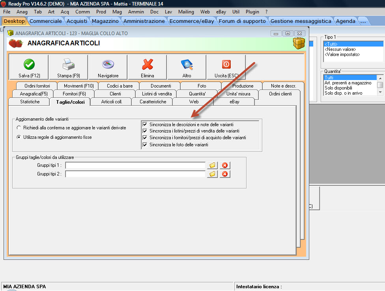The width and height of the screenshot is (385, 291).
Task: Select 'Richiedi alla conferma' radio option
Action: click(19, 128)
